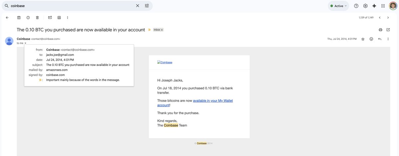Open email in a new window
The image size is (399, 156).
click(x=388, y=30)
